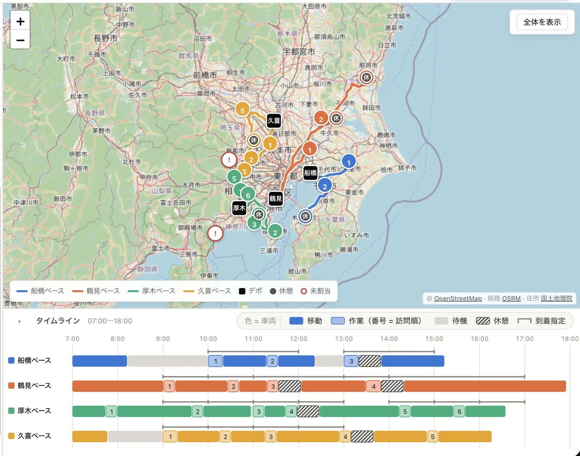Click the blue rest marker near 千葉県
The image size is (580, 456).
click(306, 216)
